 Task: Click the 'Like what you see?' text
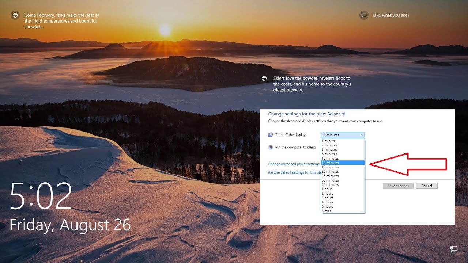pyautogui.click(x=391, y=15)
